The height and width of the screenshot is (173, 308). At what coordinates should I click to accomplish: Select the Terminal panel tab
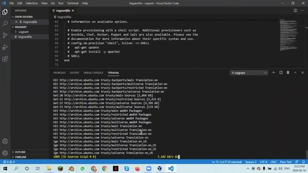[x=114, y=73]
